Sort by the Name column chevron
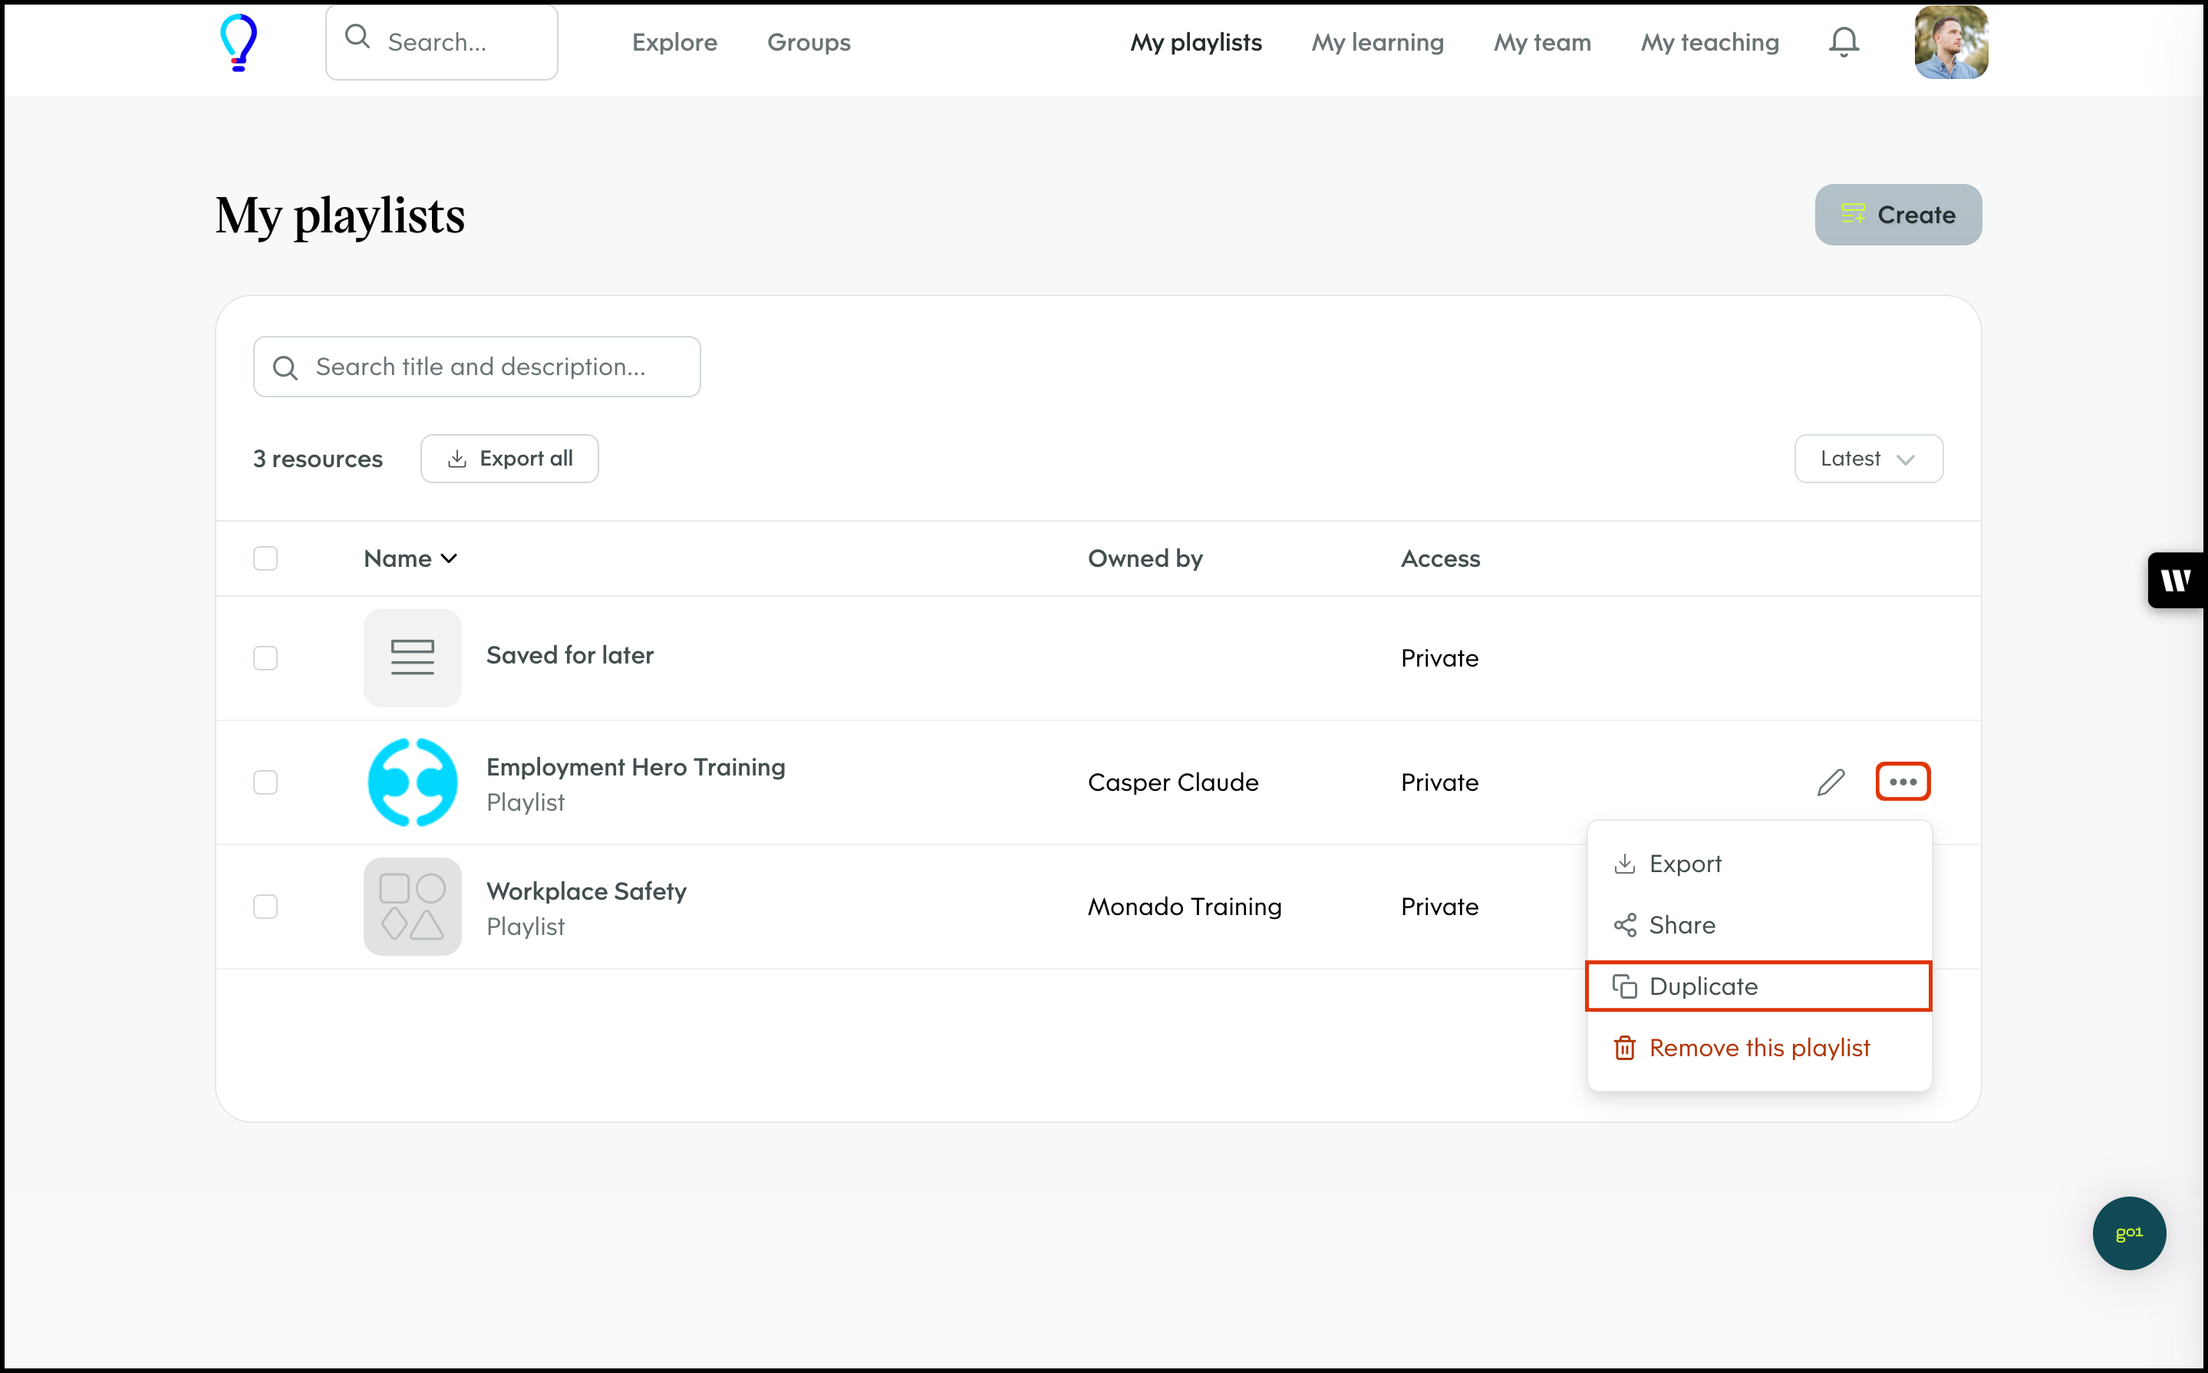2208x1373 pixels. tap(449, 558)
